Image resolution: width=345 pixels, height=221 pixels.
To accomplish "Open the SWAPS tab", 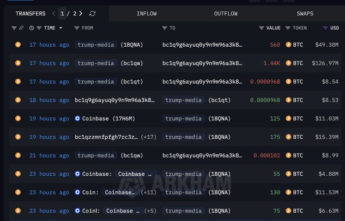I will tap(305, 14).
